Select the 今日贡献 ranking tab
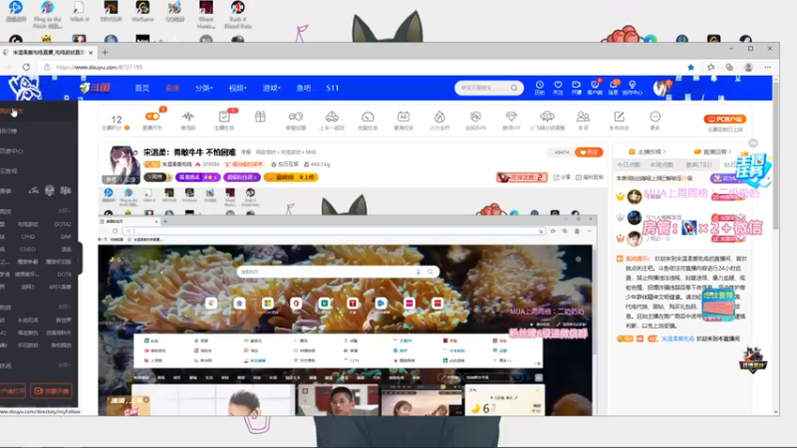Screen dimensions: 797x448 click(x=629, y=164)
